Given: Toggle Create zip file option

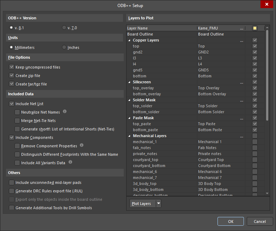Looking at the screenshot, I should 12,75.
